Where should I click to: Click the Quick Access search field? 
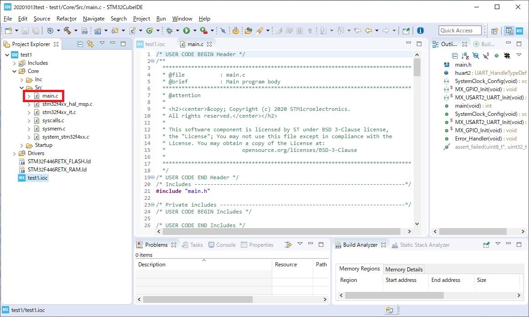[x=460, y=31]
